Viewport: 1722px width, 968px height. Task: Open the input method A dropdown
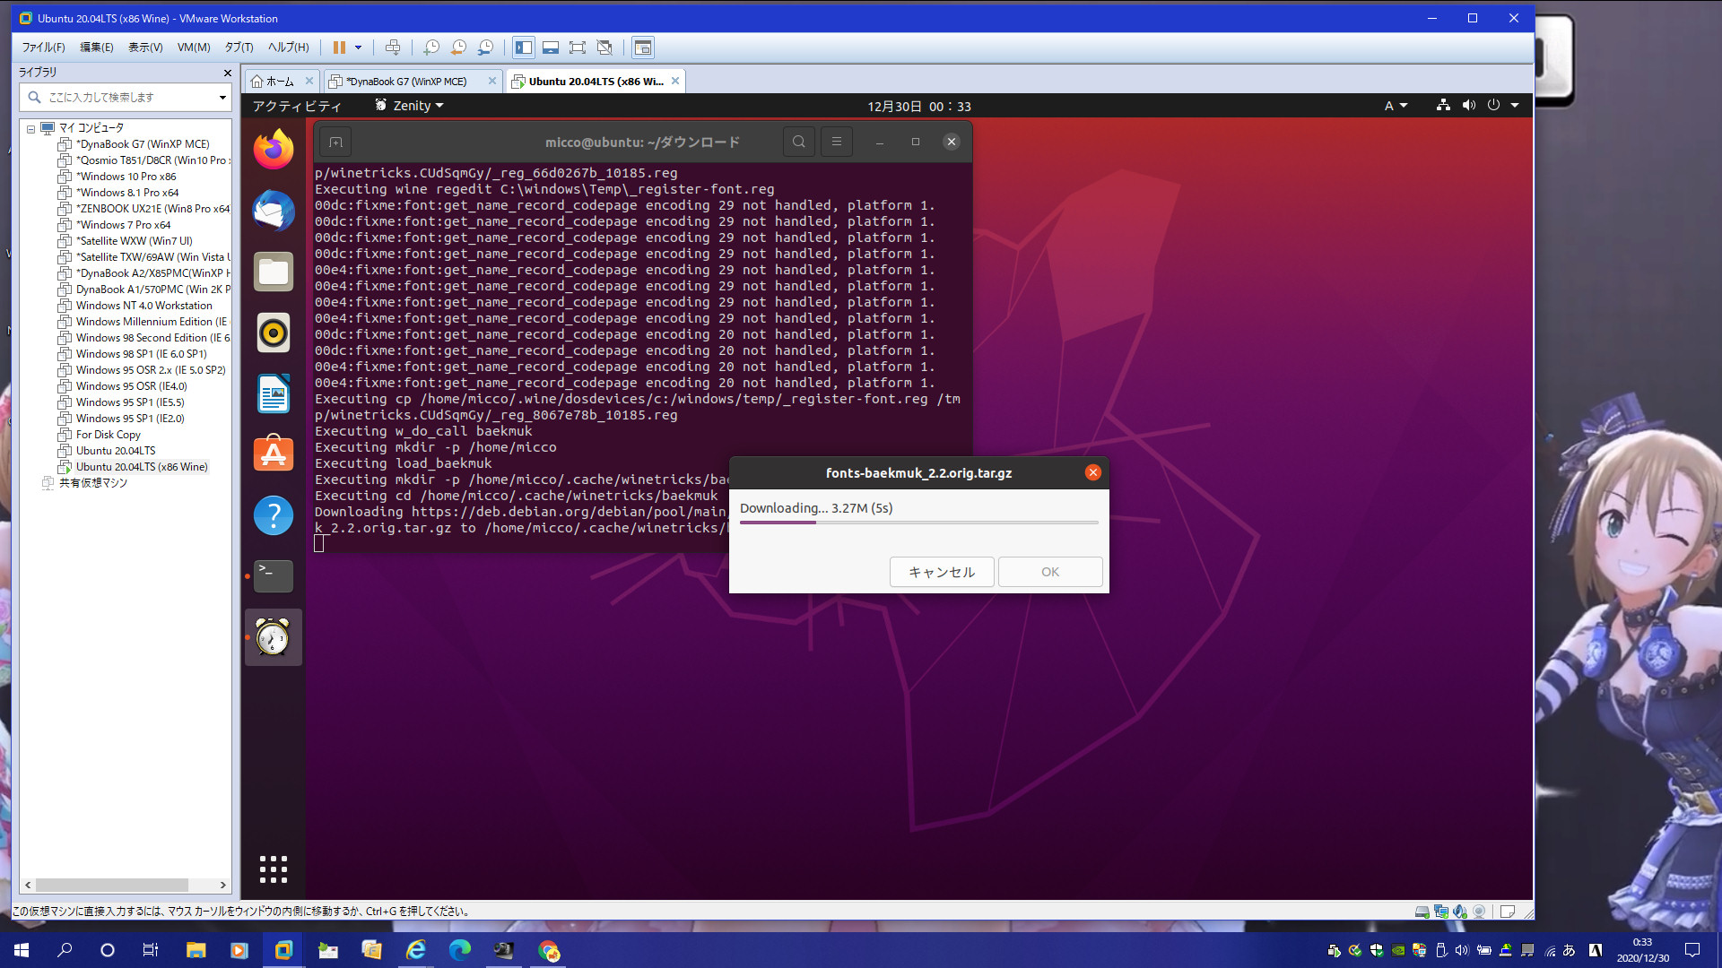pos(1396,106)
